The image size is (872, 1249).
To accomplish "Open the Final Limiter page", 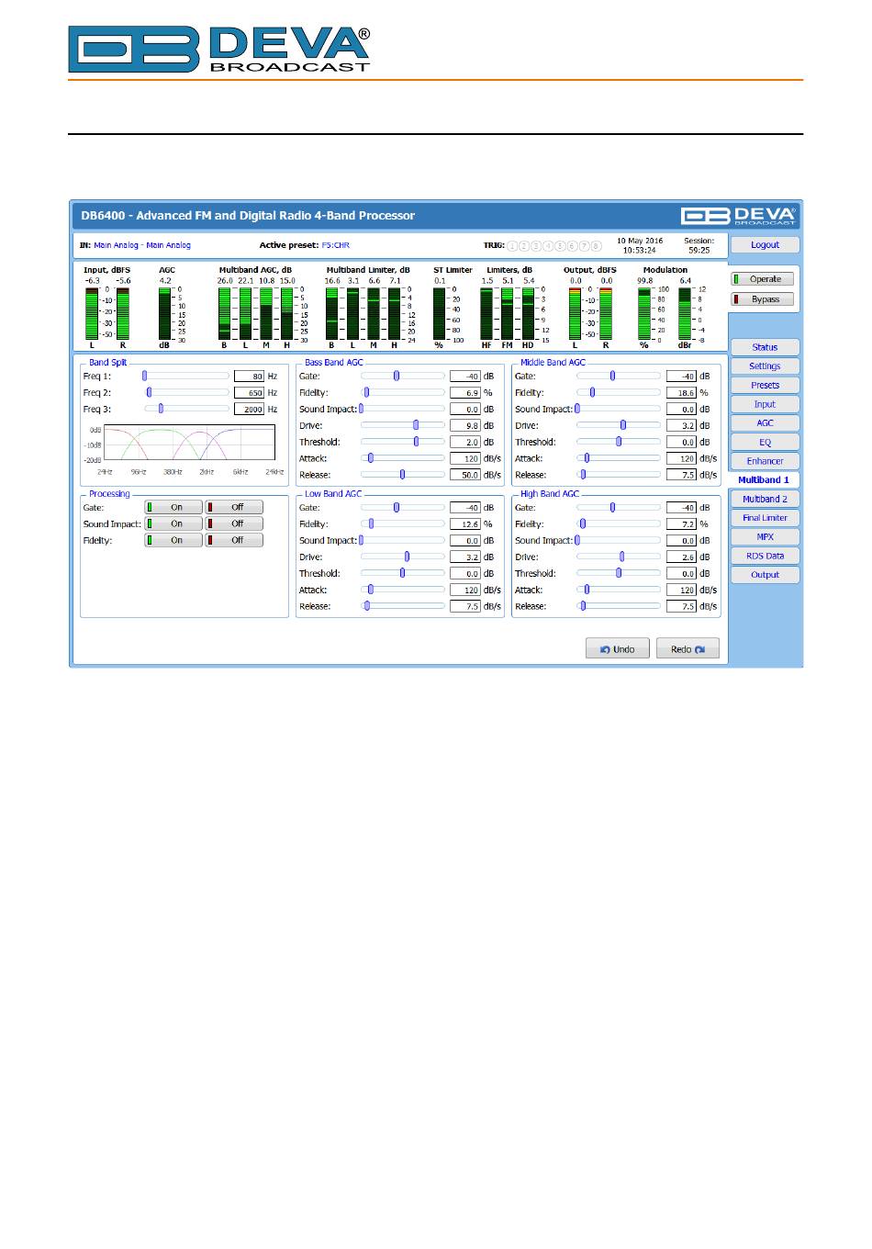I will click(x=765, y=518).
